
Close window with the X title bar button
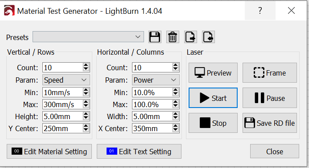[291, 10]
